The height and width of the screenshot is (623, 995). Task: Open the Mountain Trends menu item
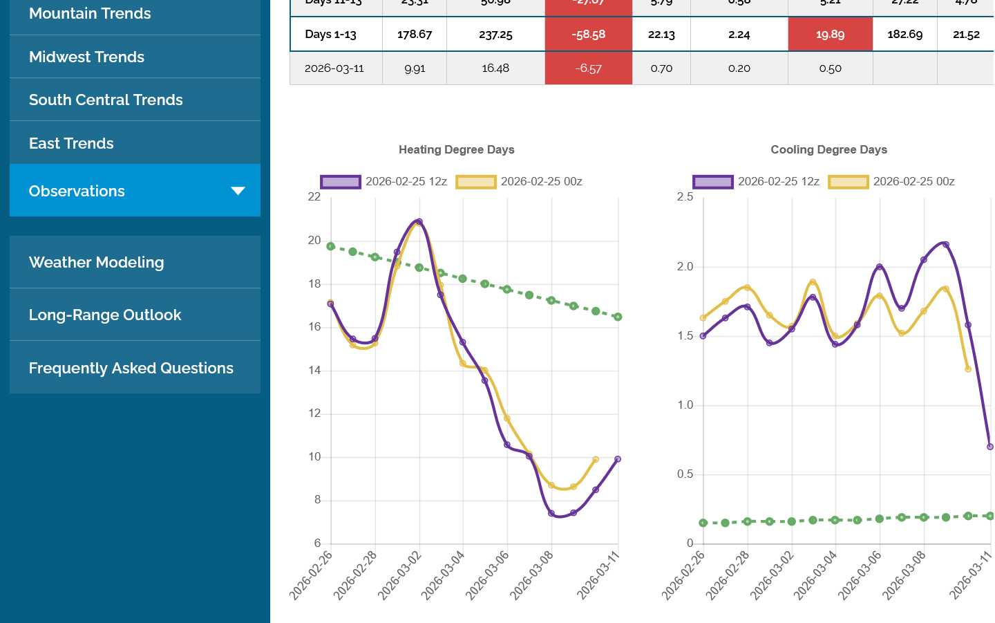pos(90,14)
